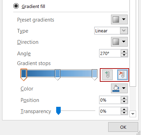Expand the Preset gradients dropdown arrow

(x=124, y=19)
